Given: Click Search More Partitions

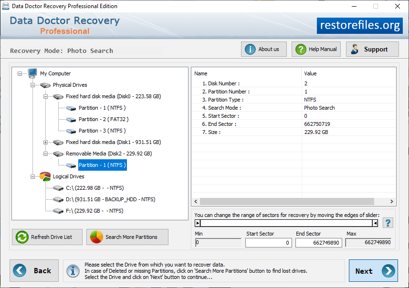Looking at the screenshot, I should point(127,237).
